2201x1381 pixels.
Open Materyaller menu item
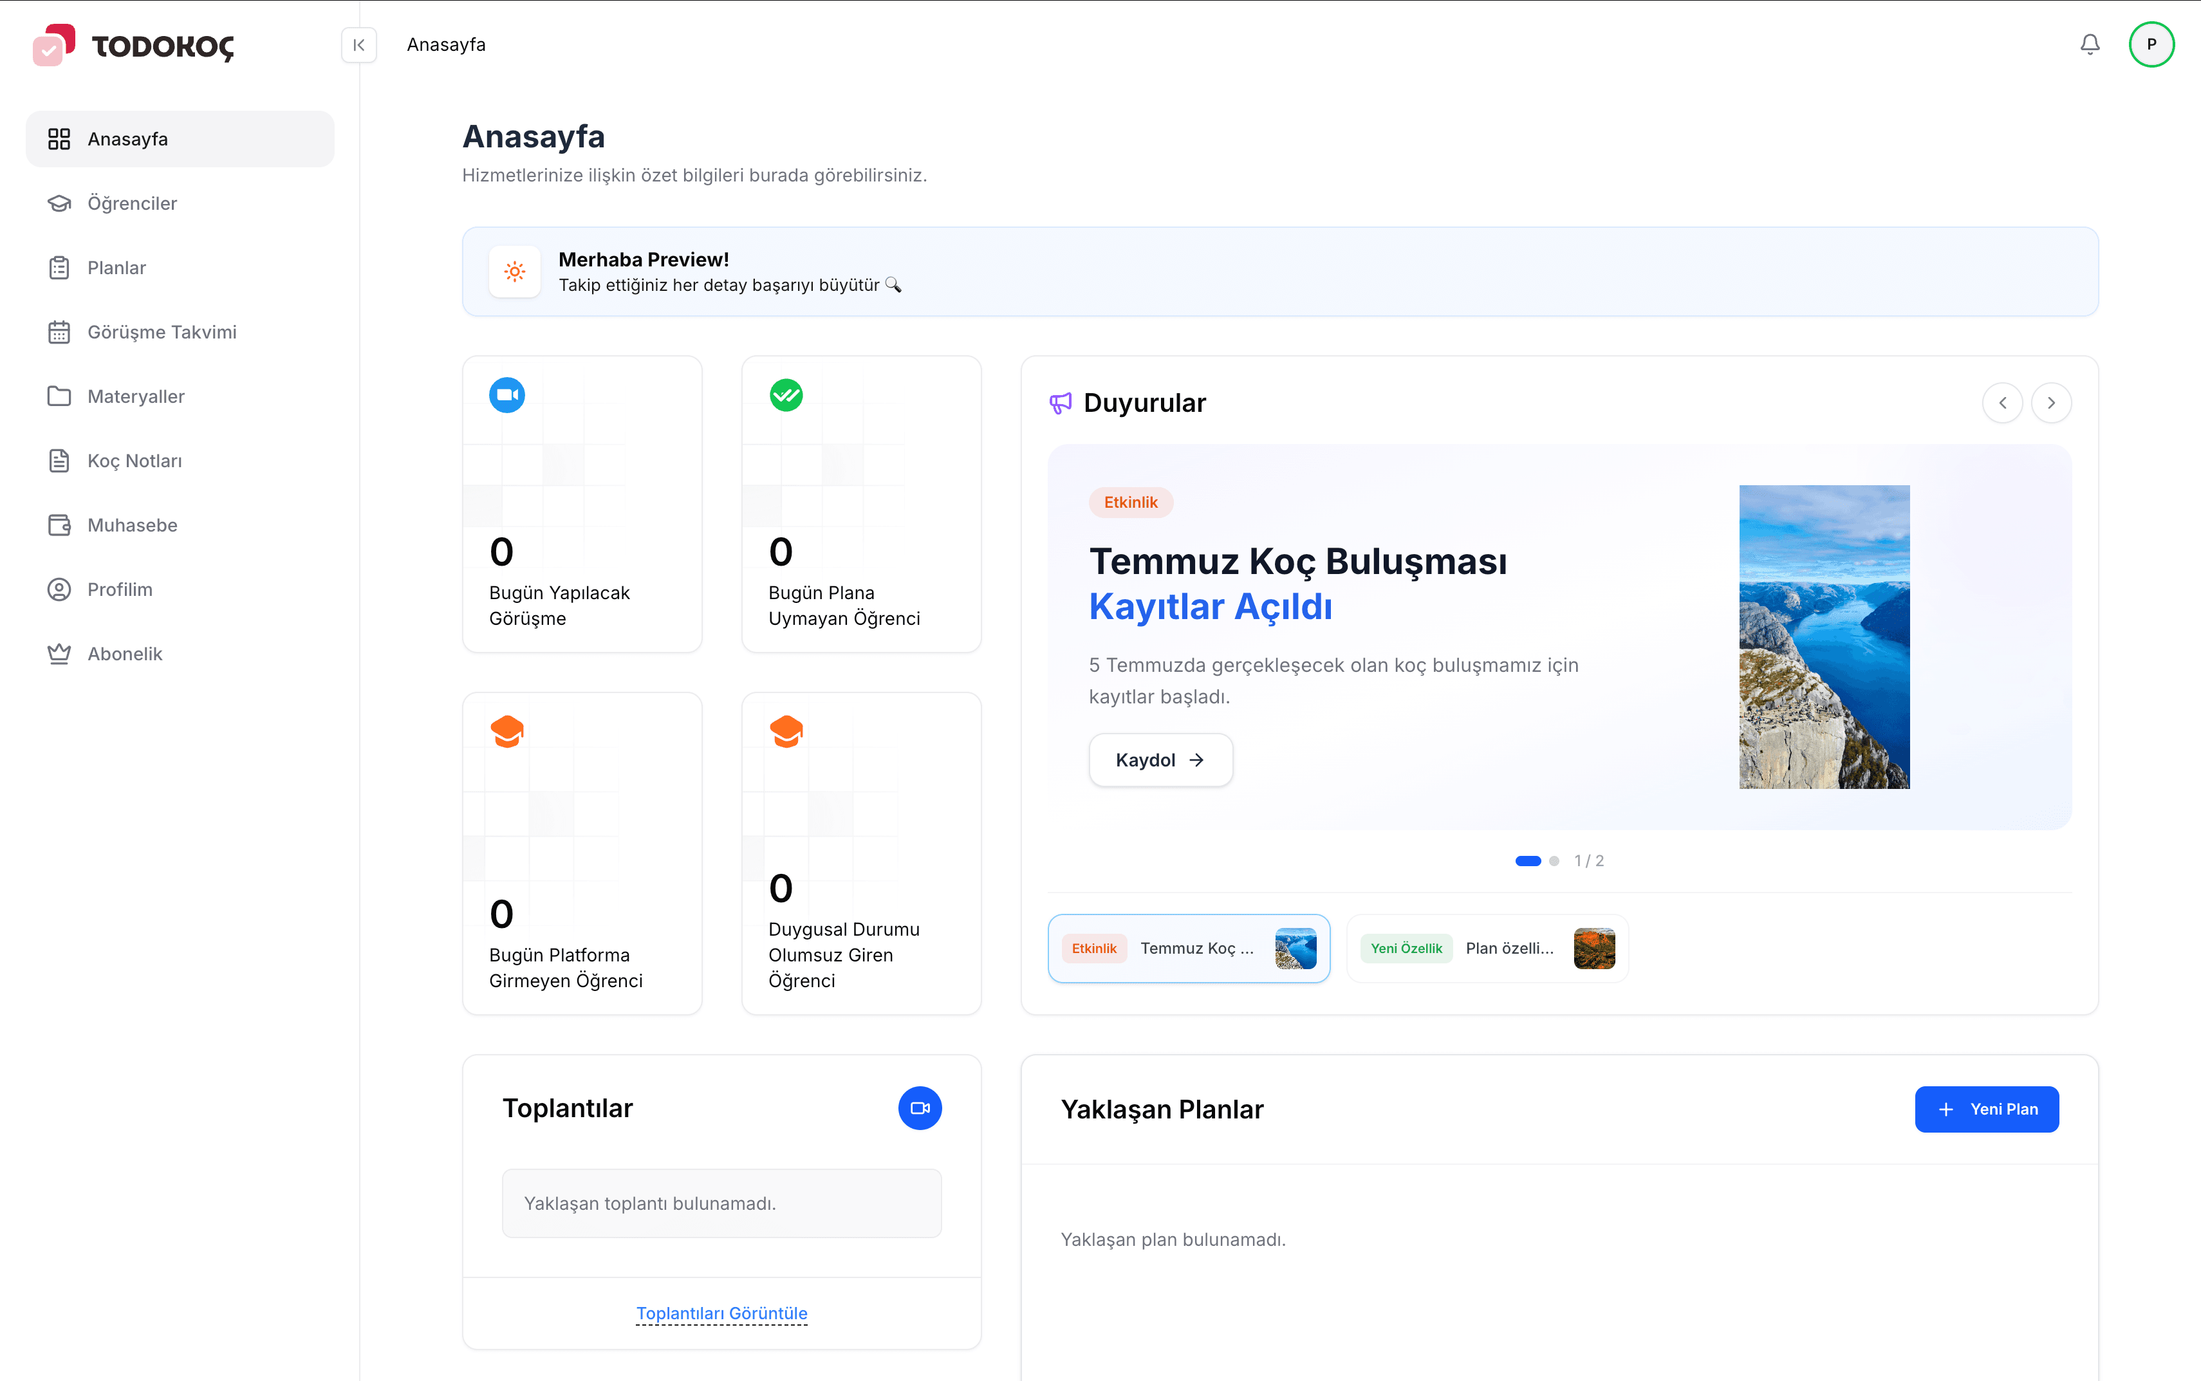[180, 396]
